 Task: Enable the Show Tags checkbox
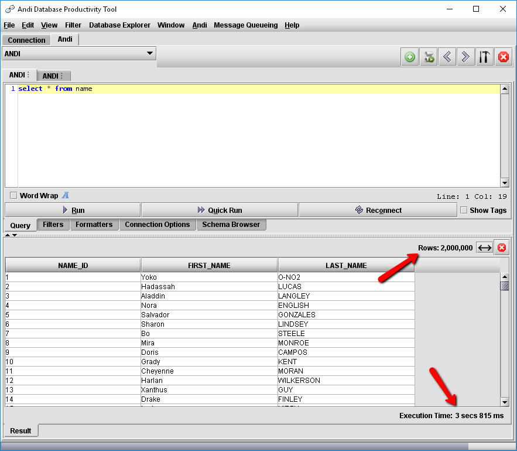pos(464,210)
